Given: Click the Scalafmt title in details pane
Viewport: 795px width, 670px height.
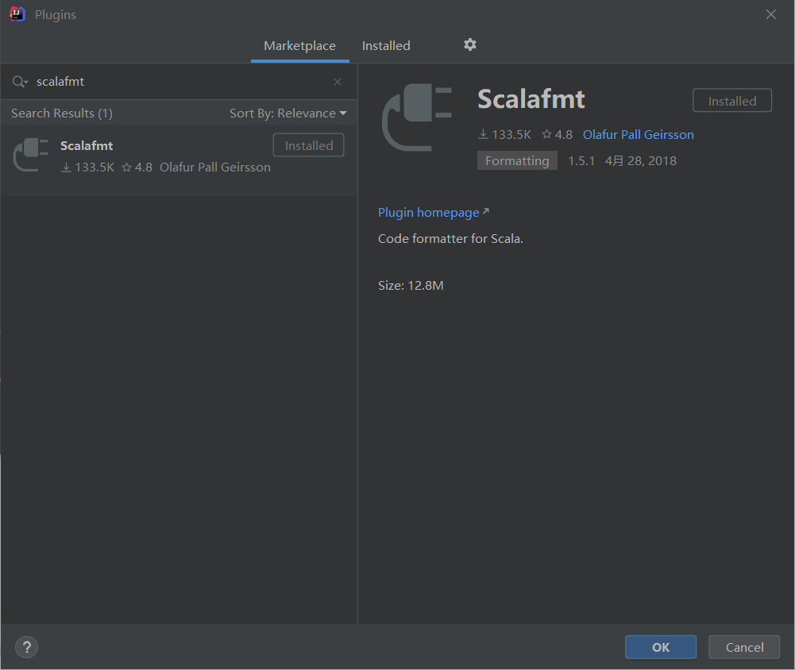Looking at the screenshot, I should click(x=531, y=98).
